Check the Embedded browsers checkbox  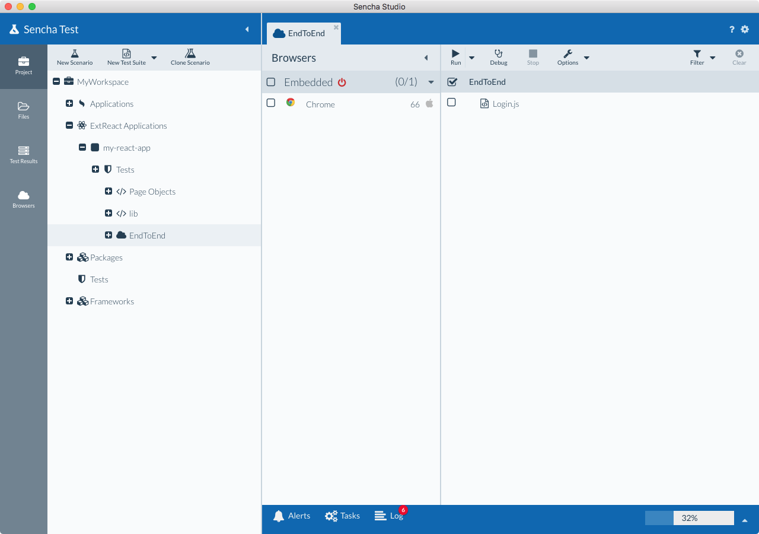tap(271, 82)
